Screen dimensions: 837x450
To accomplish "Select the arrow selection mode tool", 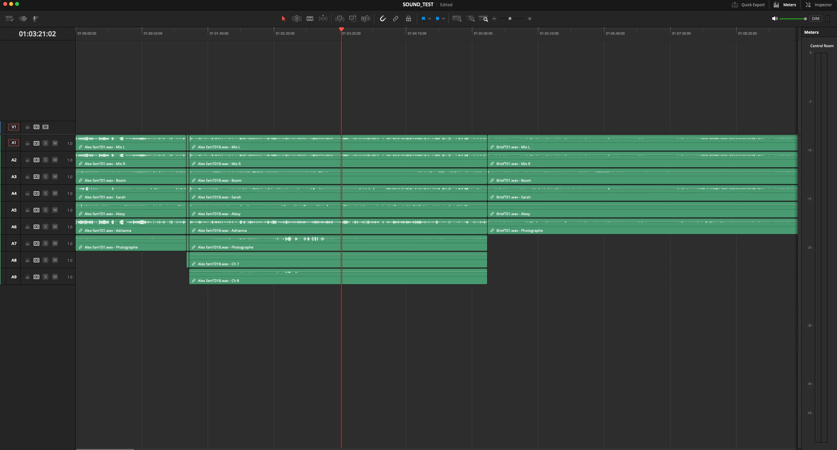I will click(x=283, y=19).
